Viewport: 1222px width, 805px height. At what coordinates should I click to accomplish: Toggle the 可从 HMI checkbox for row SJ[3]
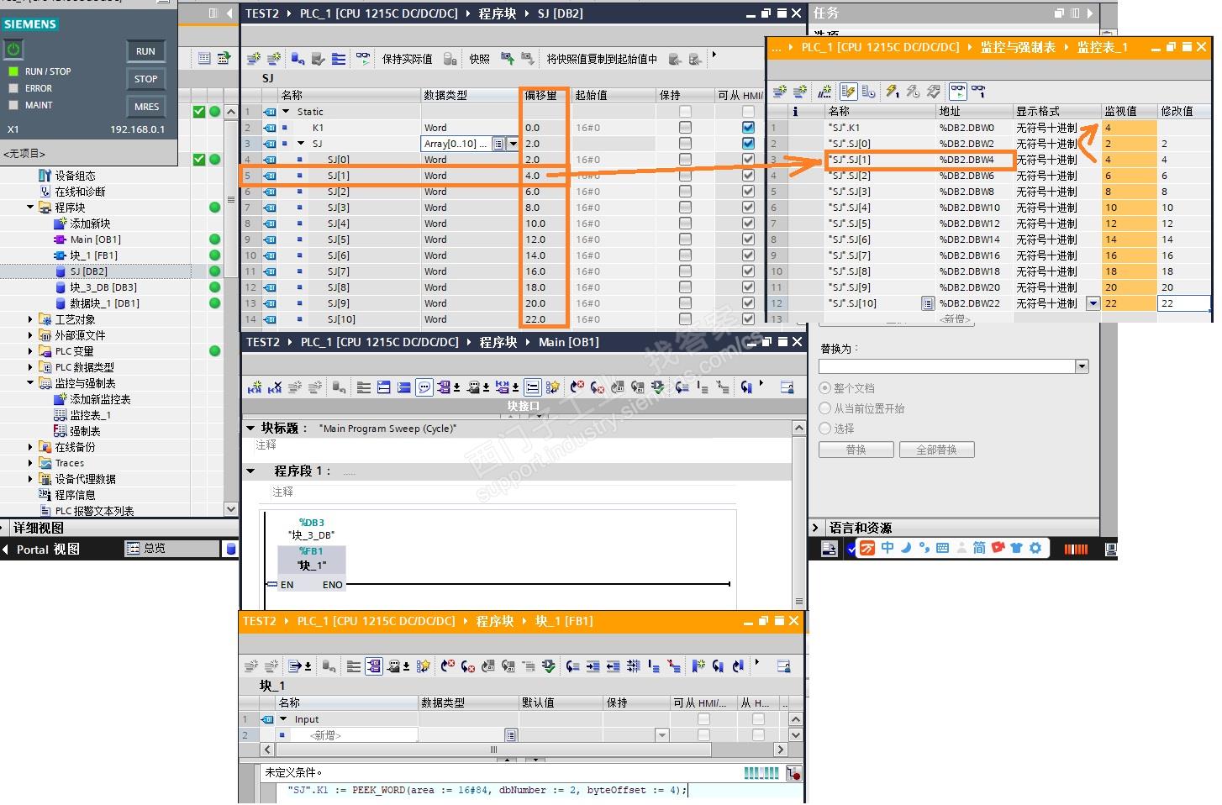tap(748, 208)
